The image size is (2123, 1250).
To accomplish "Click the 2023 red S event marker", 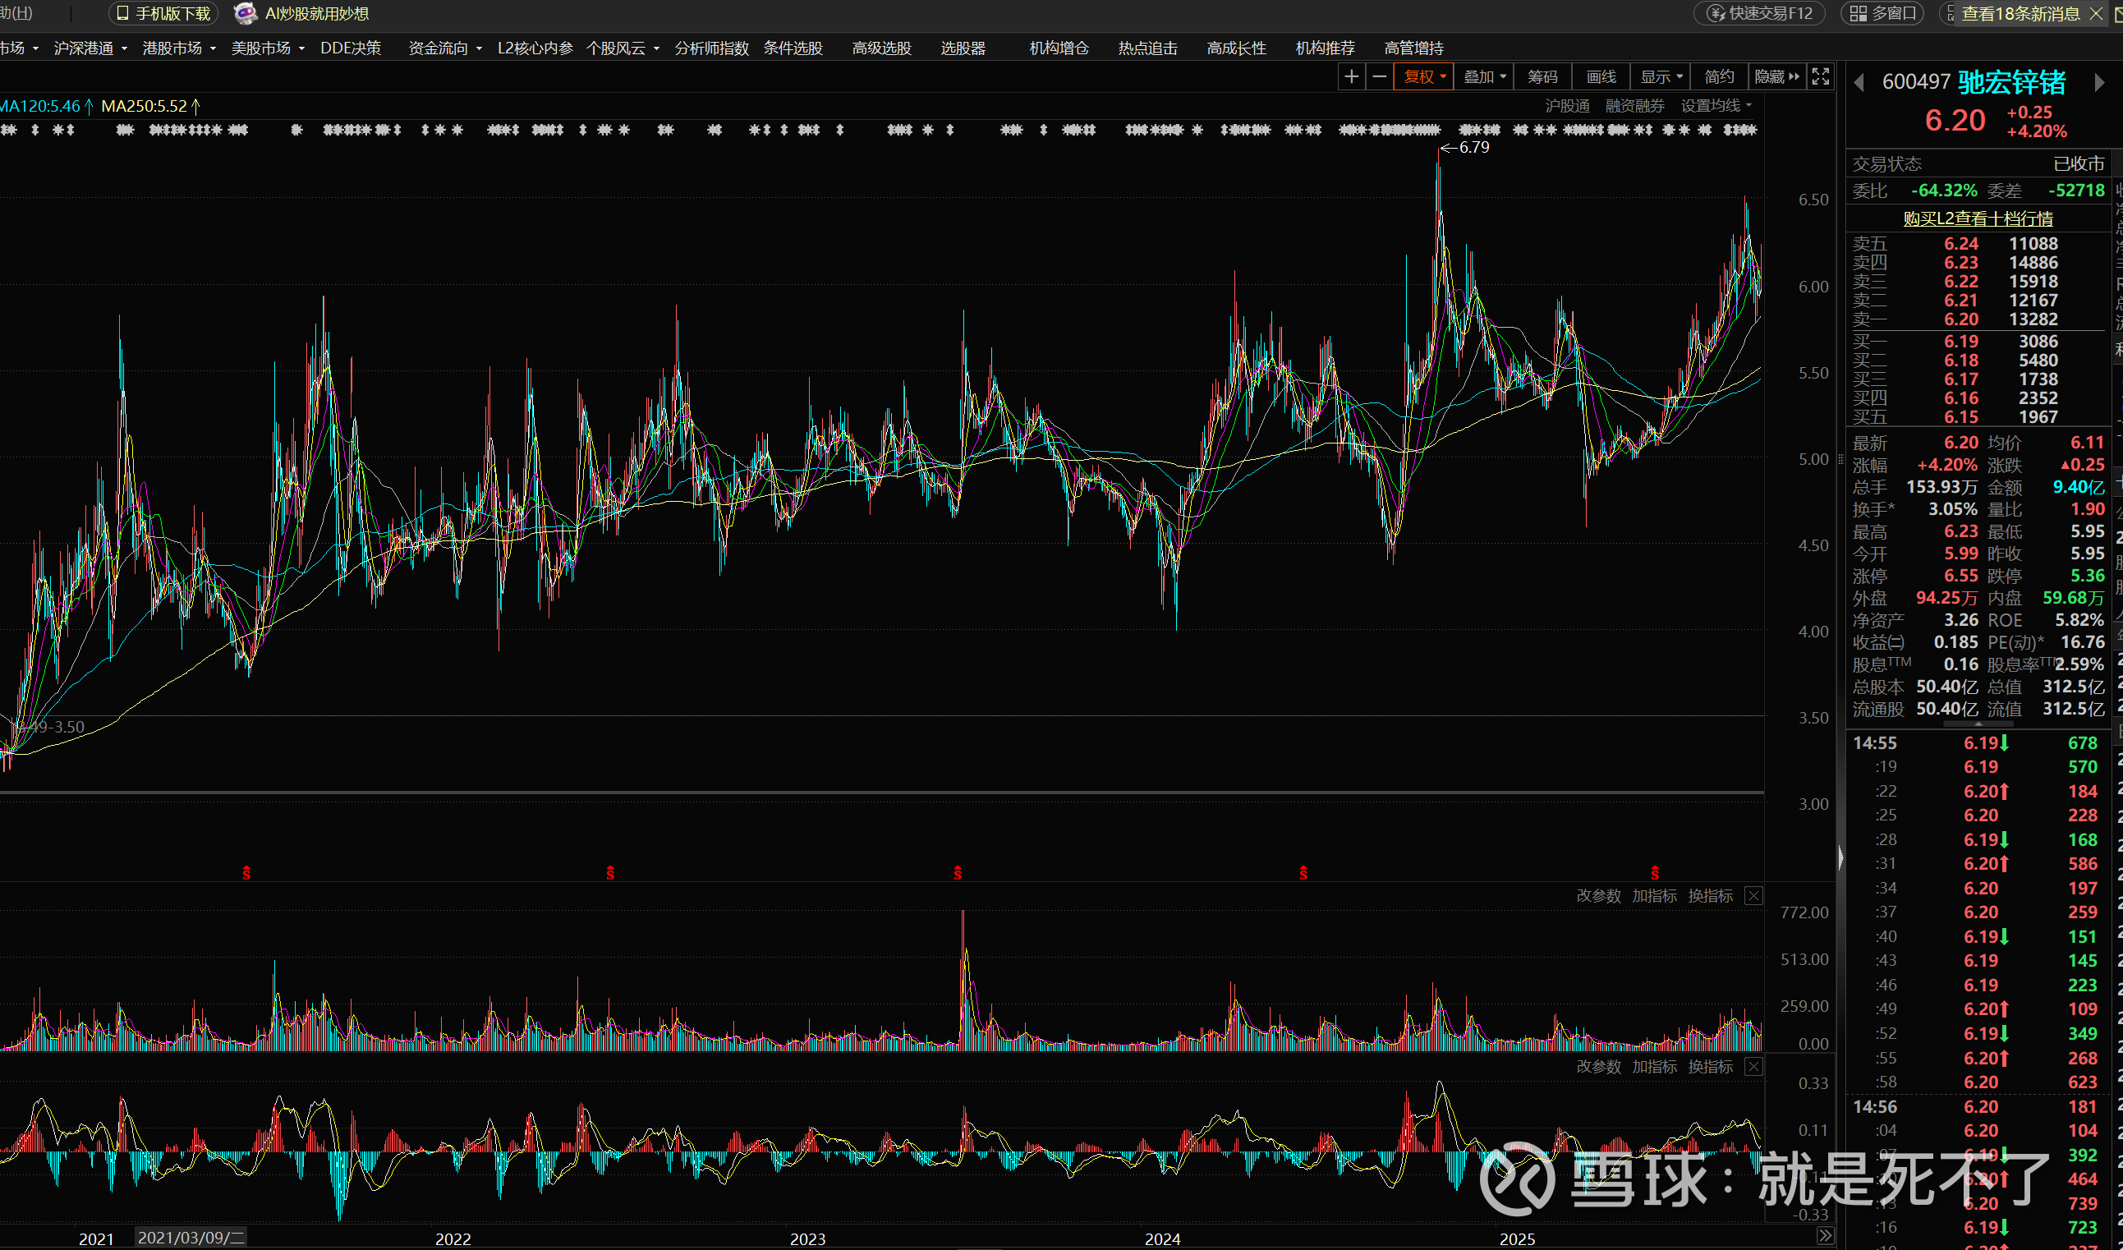I will pyautogui.click(x=957, y=873).
